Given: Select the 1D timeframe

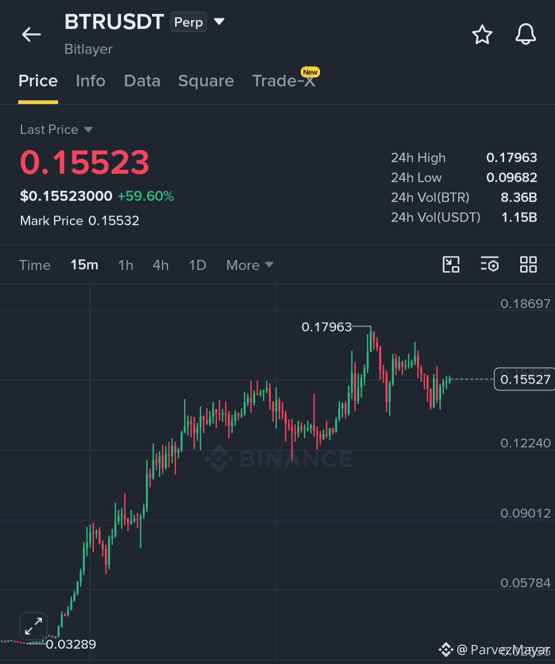Looking at the screenshot, I should [197, 265].
